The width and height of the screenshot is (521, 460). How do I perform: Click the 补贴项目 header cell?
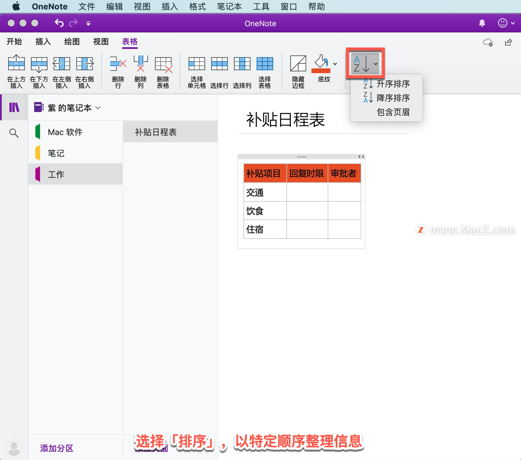tap(265, 173)
